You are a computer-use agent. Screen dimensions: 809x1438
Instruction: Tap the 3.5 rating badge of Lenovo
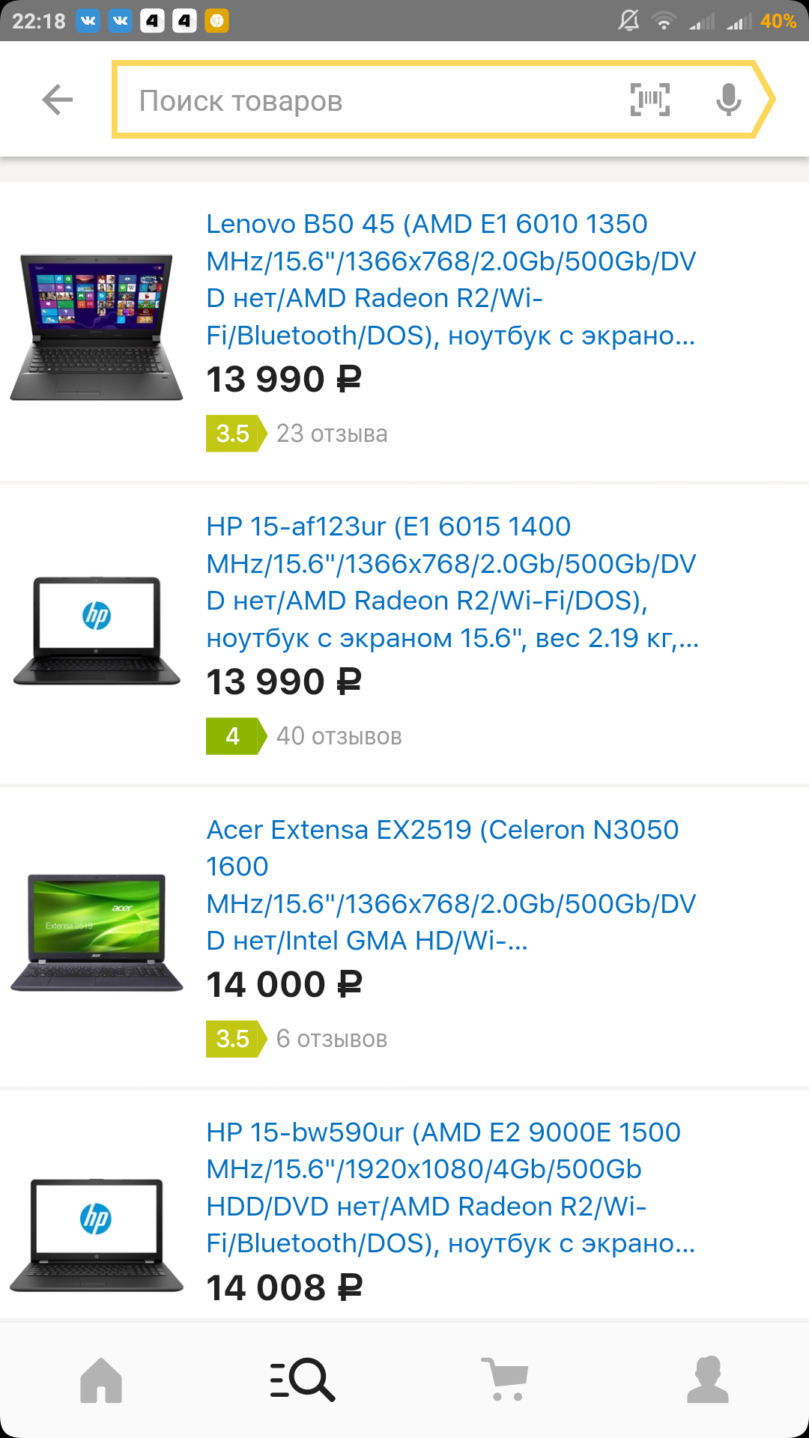pyautogui.click(x=236, y=434)
